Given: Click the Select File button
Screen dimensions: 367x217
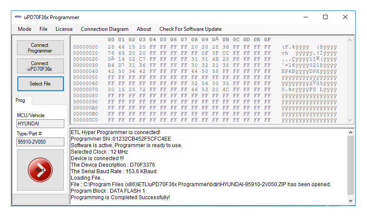Looking at the screenshot, I should (x=40, y=84).
